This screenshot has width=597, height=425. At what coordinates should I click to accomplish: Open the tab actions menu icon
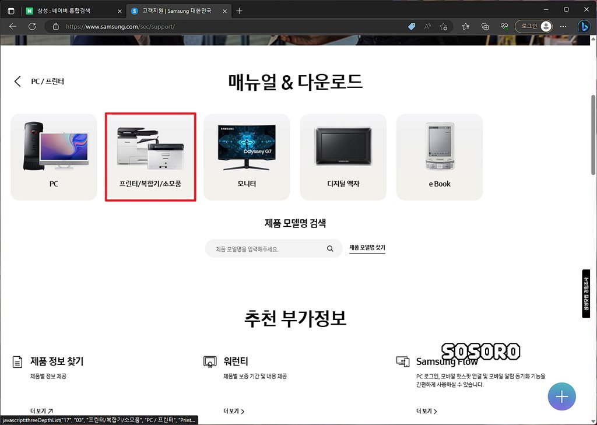10,11
